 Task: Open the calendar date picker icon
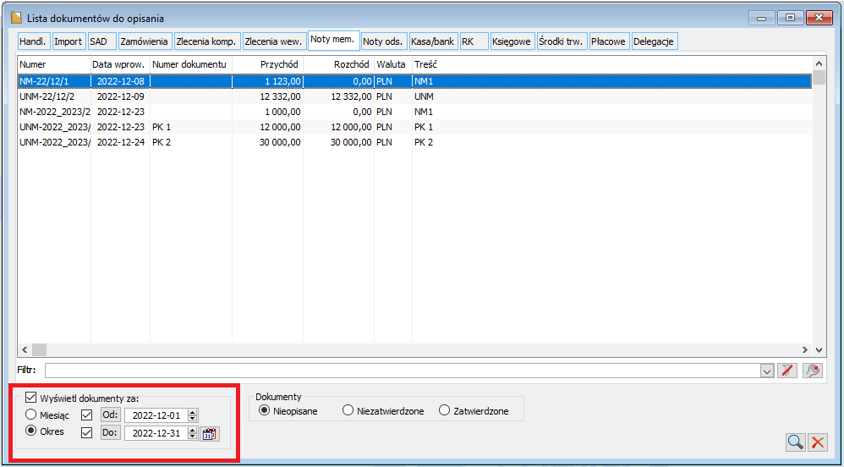(210, 434)
